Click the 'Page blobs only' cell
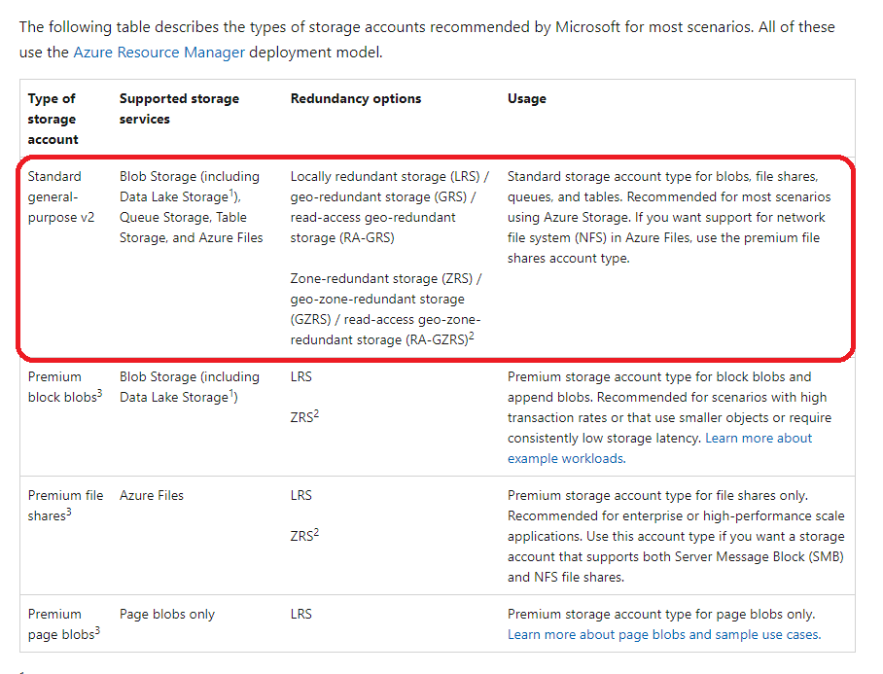This screenshot has width=883, height=674. [x=166, y=615]
